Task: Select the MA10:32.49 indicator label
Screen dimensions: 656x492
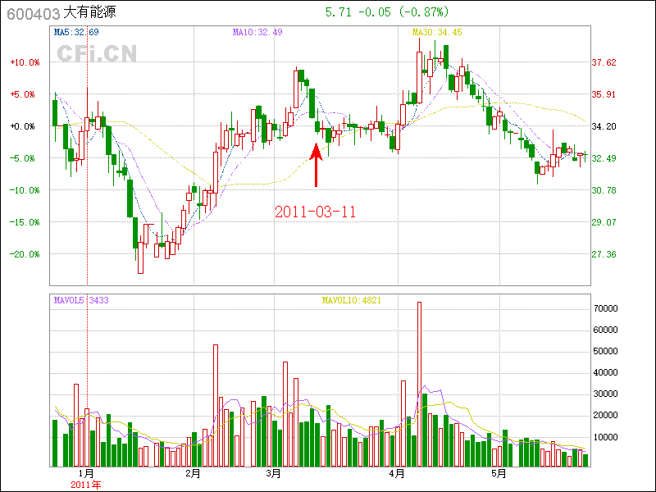Action: tap(257, 32)
